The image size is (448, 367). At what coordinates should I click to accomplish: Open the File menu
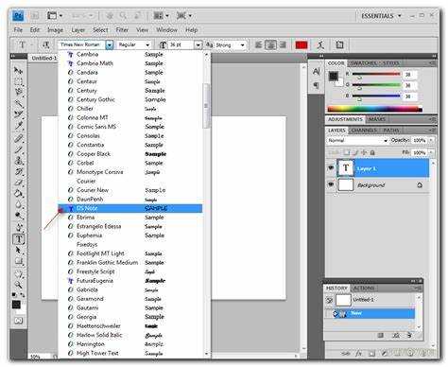pyautogui.click(x=18, y=30)
